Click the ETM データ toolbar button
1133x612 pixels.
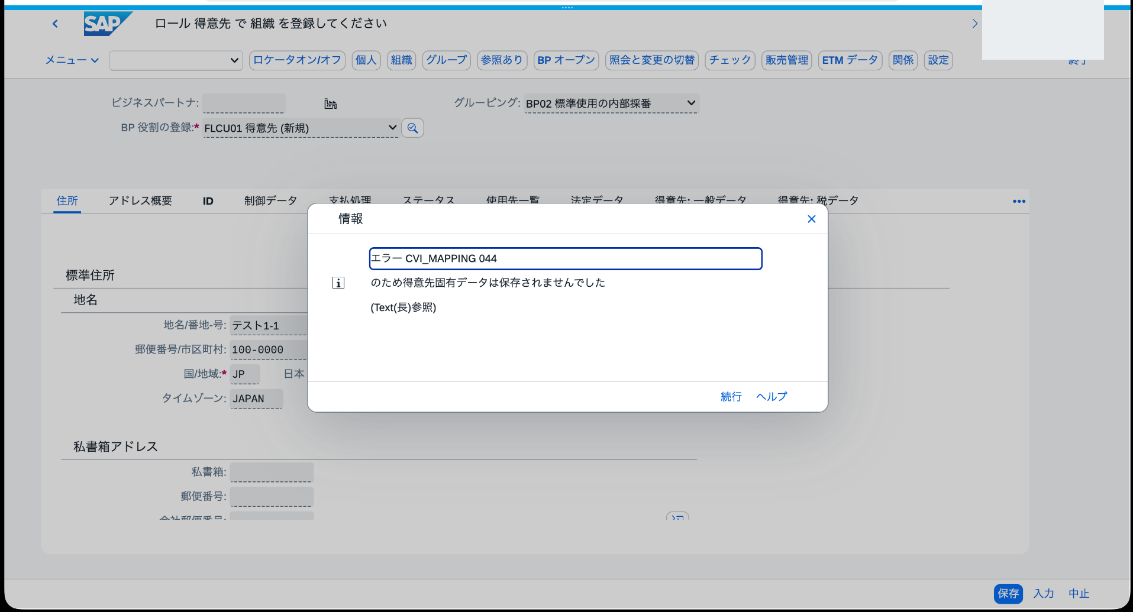coord(850,60)
